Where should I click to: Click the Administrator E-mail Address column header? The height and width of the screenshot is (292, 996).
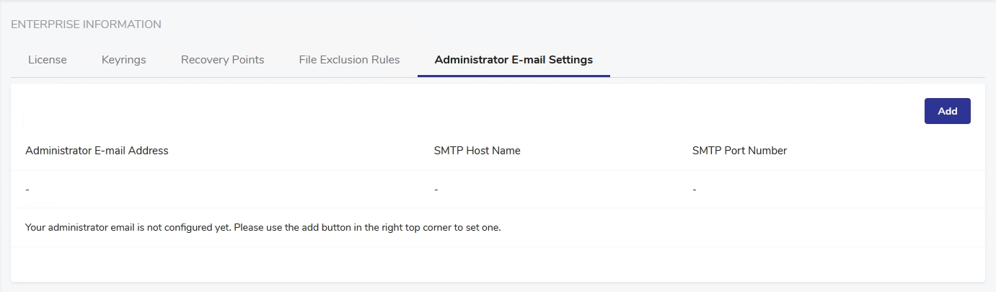pyautogui.click(x=97, y=151)
